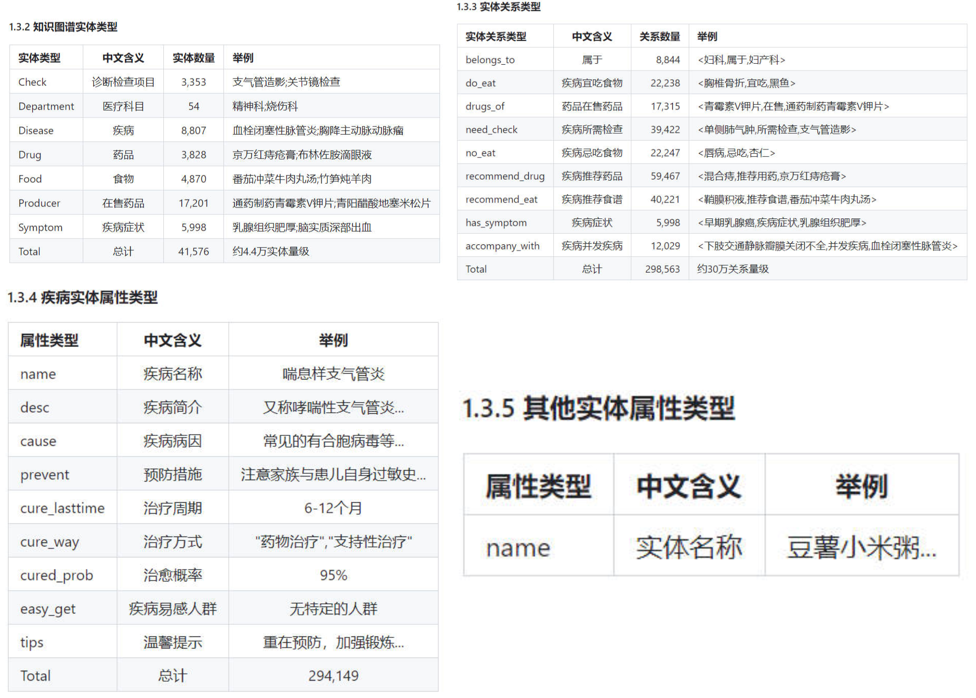Select the '1.3.3 实体关系类型' heading
Screen dimensions: 976x698
[499, 7]
